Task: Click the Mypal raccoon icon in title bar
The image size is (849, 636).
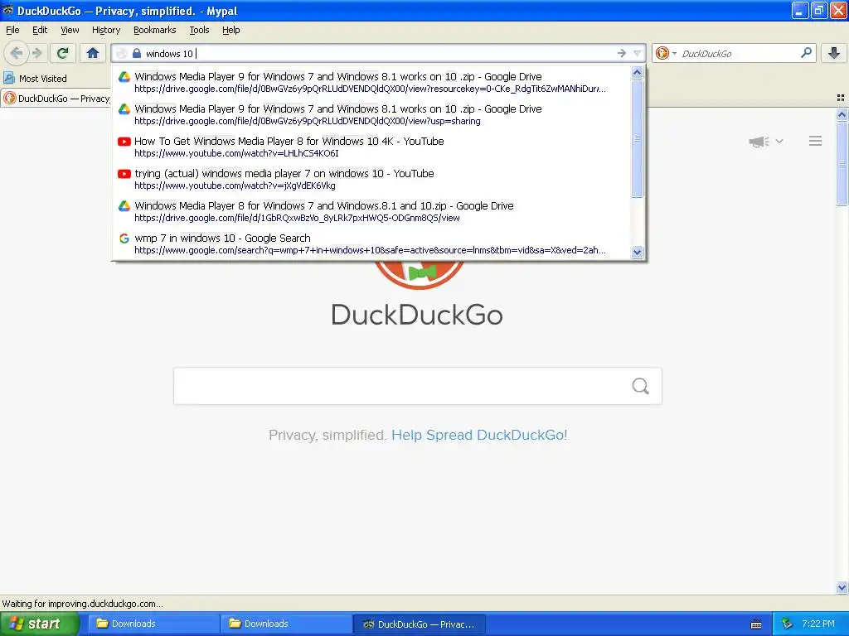Action: click(x=8, y=10)
